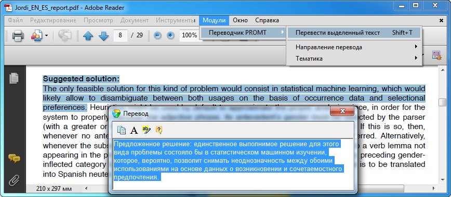The image size is (451, 197).
Task: Click the PDF icon in Adobe Reader title bar
Action: point(8,7)
